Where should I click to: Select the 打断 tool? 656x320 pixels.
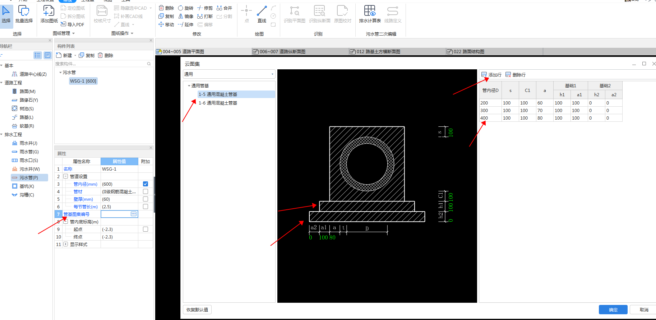click(205, 16)
